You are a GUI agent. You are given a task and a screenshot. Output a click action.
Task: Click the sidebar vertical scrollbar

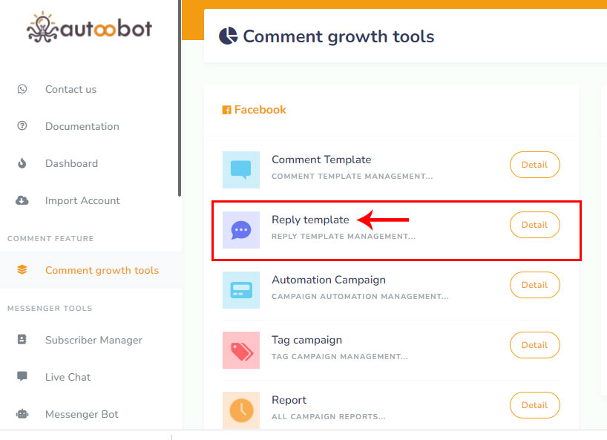pyautogui.click(x=180, y=96)
